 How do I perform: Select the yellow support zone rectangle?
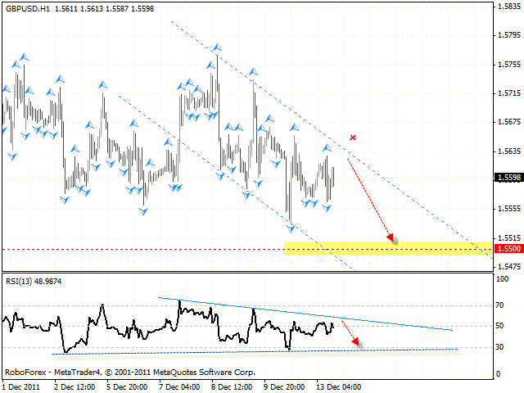(385, 248)
